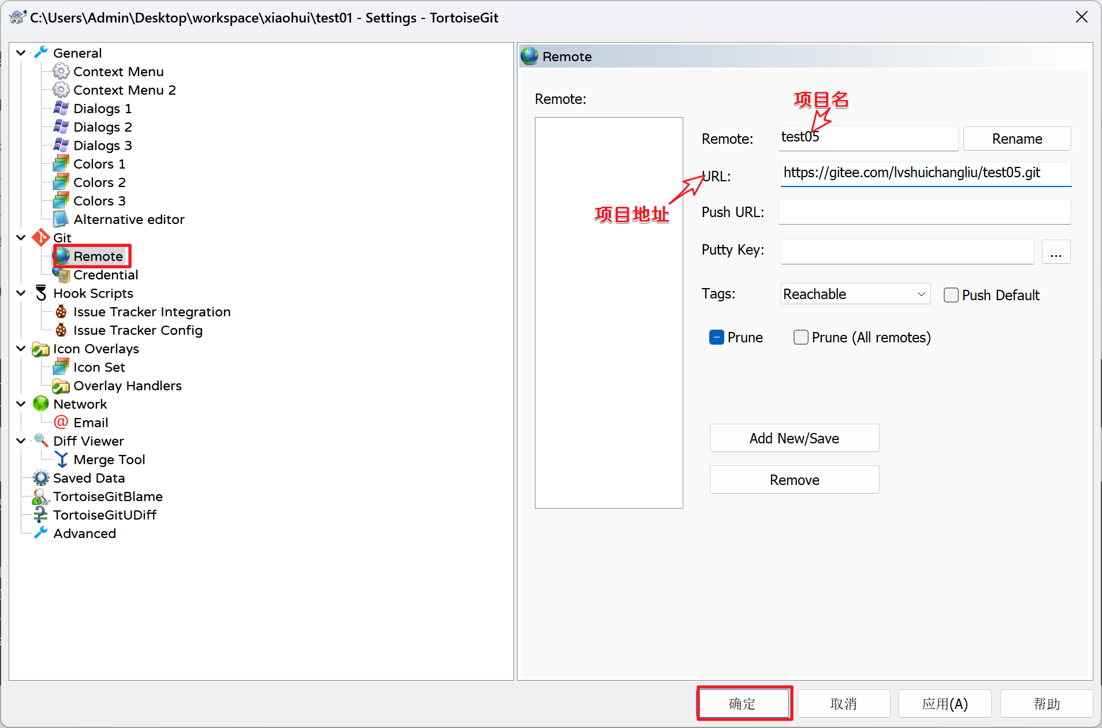Collapse the Network tree node
The width and height of the screenshot is (1102, 728).
(x=21, y=404)
